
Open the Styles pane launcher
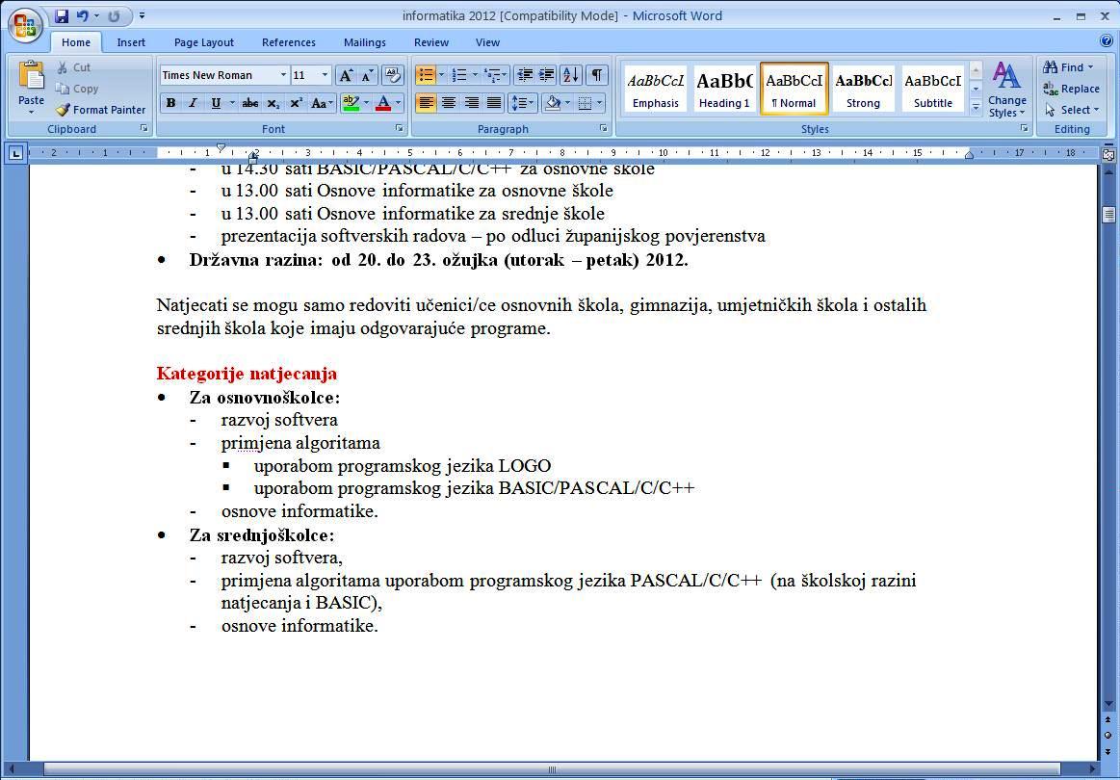[x=1025, y=129]
